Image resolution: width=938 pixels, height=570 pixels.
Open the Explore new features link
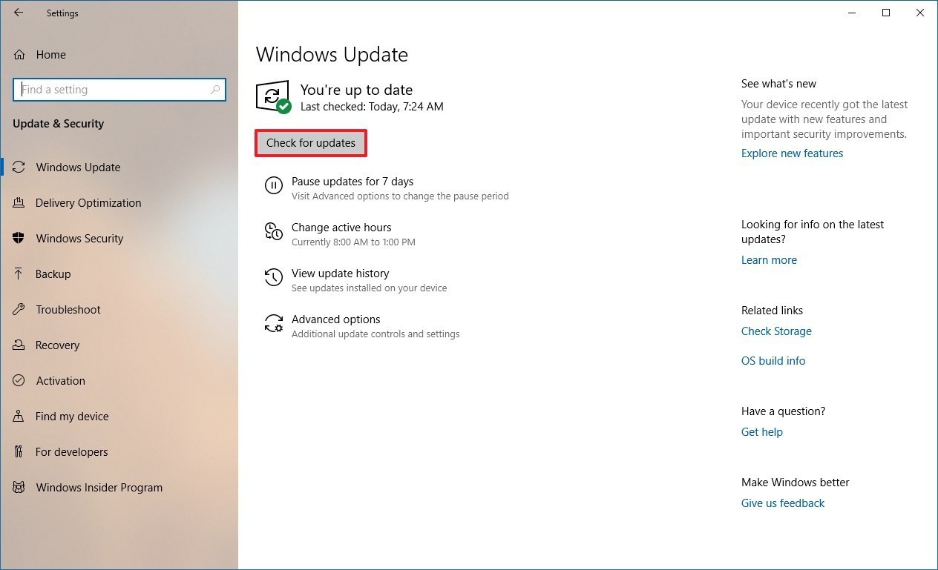(x=792, y=153)
